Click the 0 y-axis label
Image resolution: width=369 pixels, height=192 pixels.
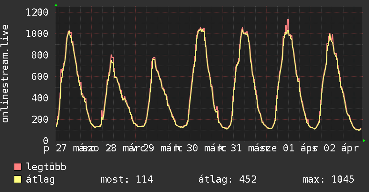click(x=46, y=141)
